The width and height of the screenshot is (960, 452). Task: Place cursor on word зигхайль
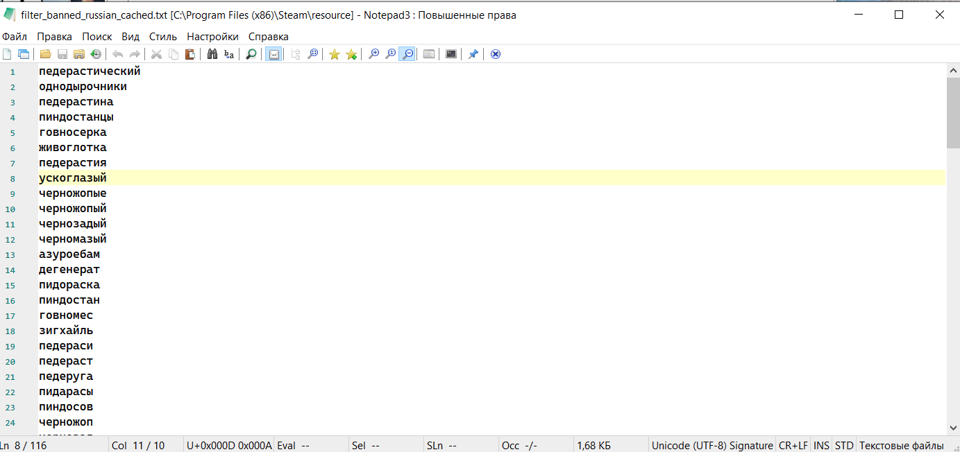click(x=66, y=331)
